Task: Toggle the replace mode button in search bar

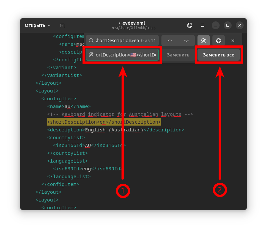Action: tap(203, 41)
